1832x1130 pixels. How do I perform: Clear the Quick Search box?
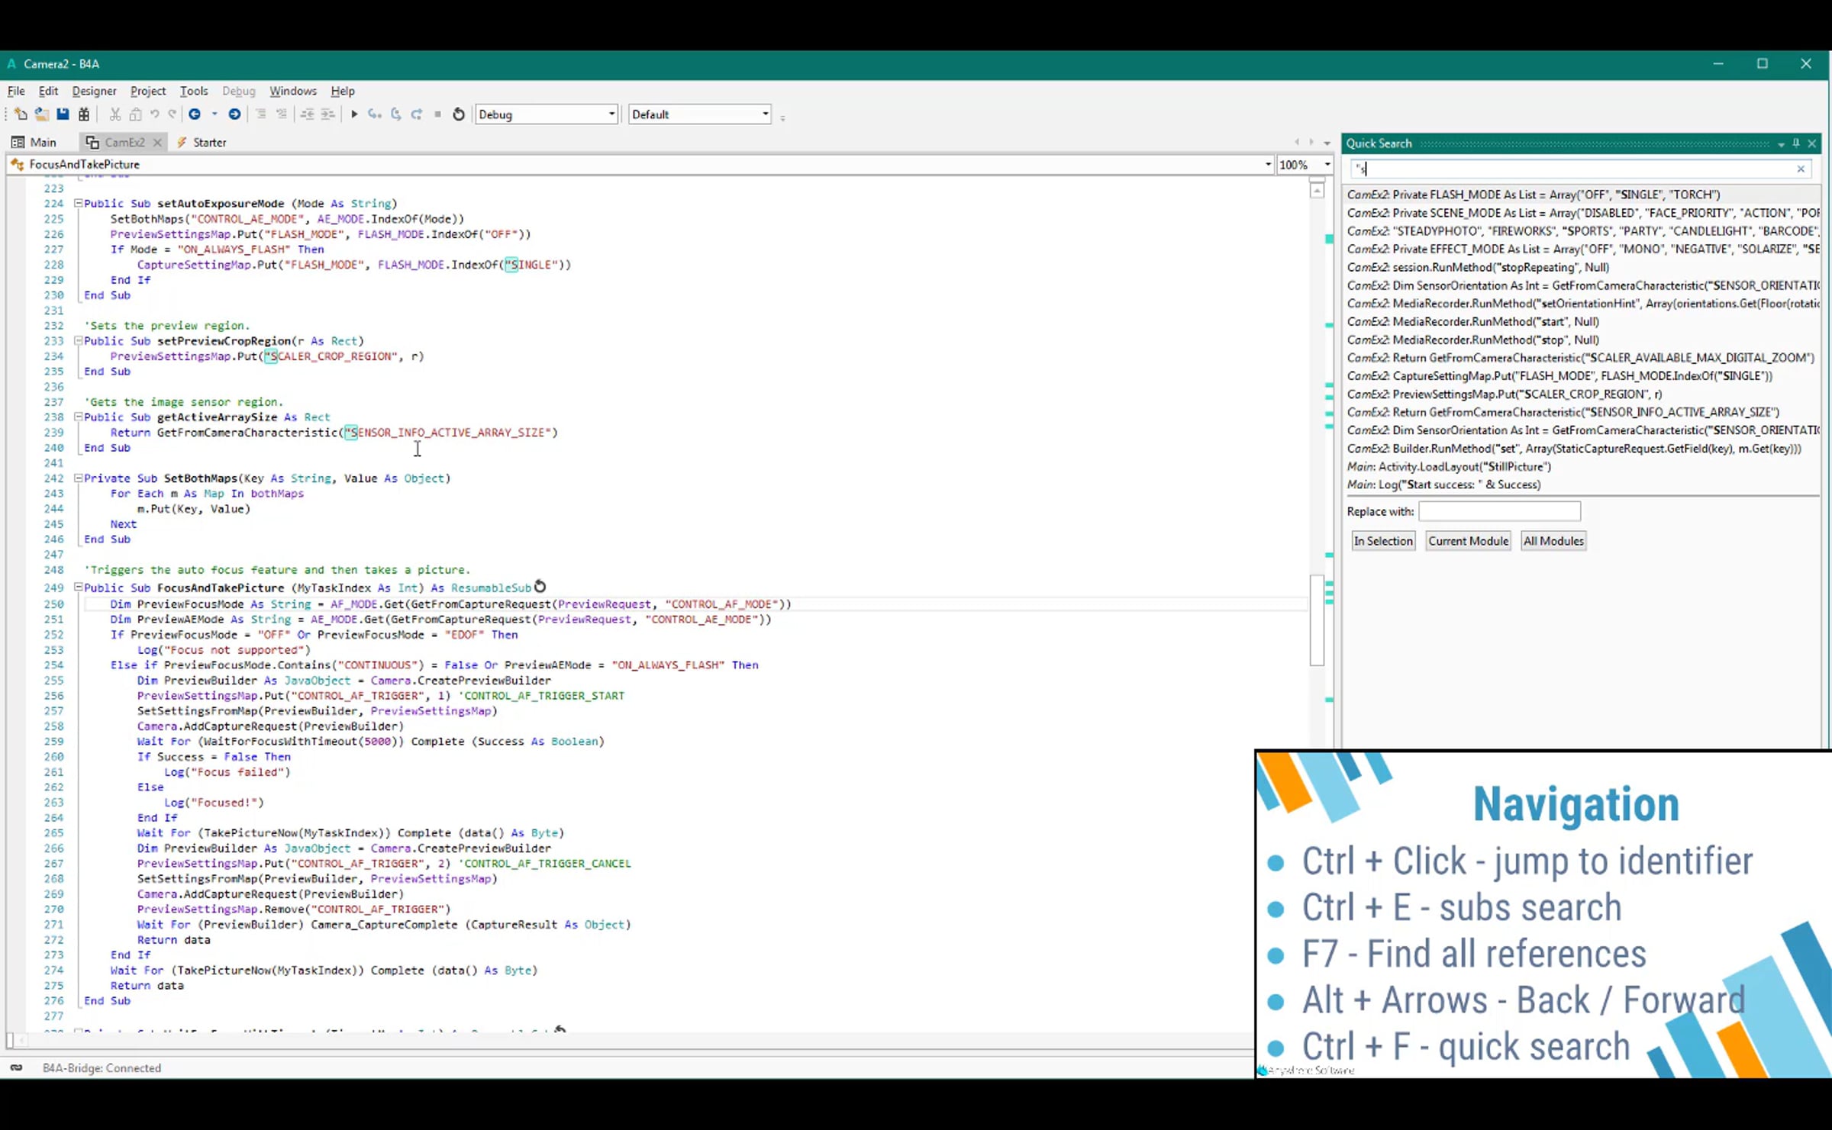click(x=1801, y=169)
